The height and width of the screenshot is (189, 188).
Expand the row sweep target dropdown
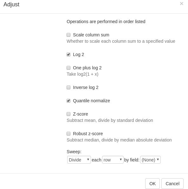pyautogui.click(x=113, y=160)
